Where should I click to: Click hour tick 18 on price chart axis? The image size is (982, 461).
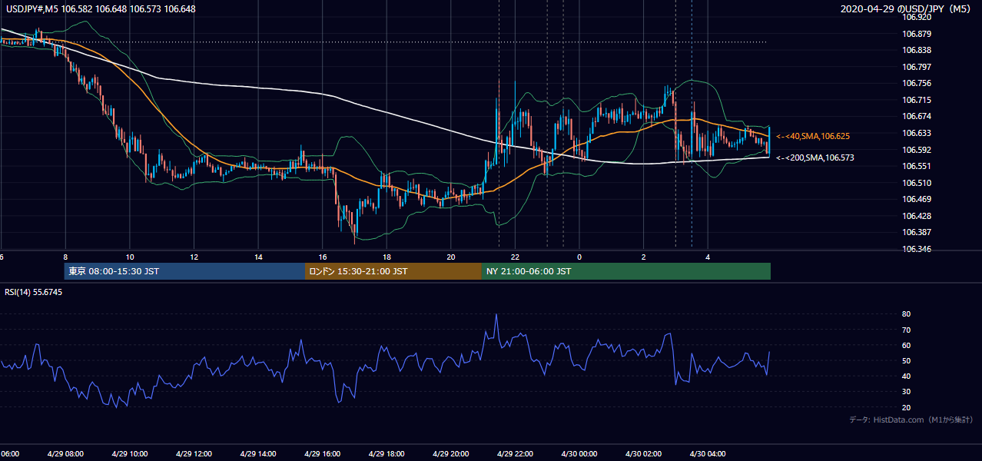[x=386, y=257]
